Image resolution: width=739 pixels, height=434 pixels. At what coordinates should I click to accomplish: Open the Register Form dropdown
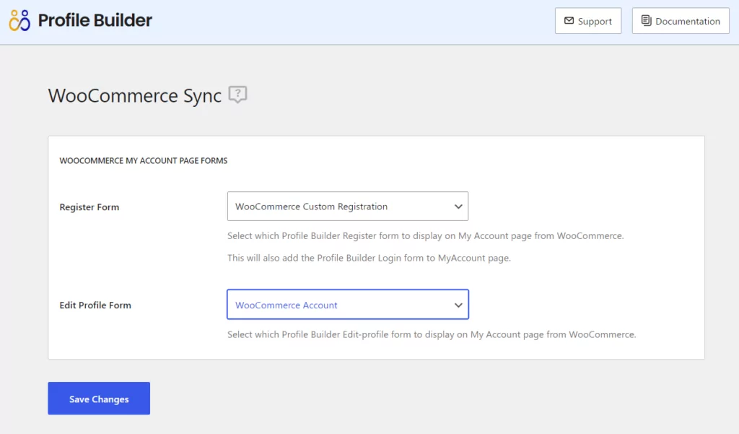pyautogui.click(x=348, y=206)
